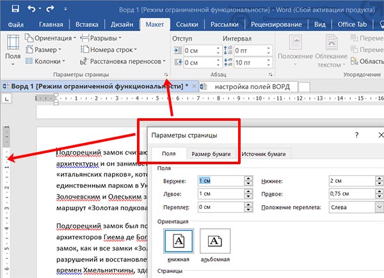Click the spacing before field showing 0 пт
Screen dimensions: 384x278
250,50
